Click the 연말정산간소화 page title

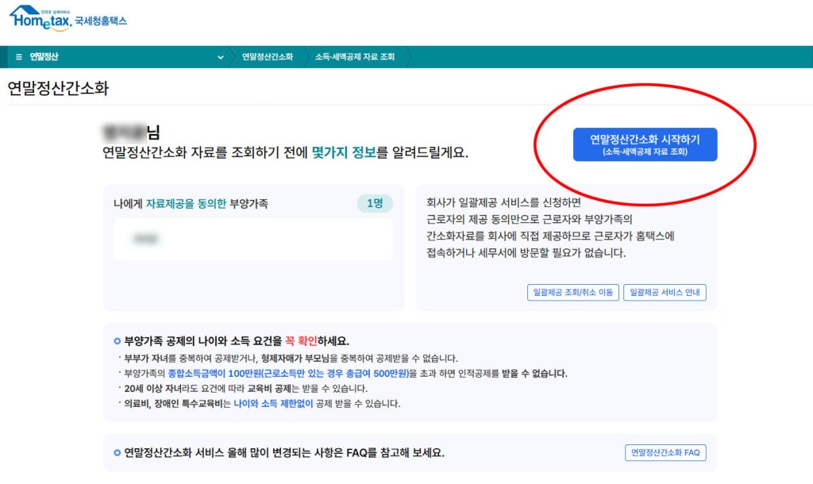coord(57,88)
